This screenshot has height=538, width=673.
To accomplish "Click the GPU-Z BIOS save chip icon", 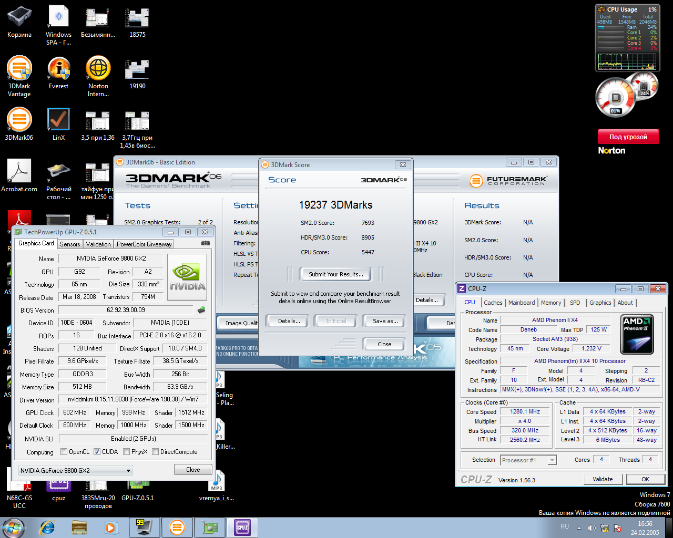I will coord(201,310).
